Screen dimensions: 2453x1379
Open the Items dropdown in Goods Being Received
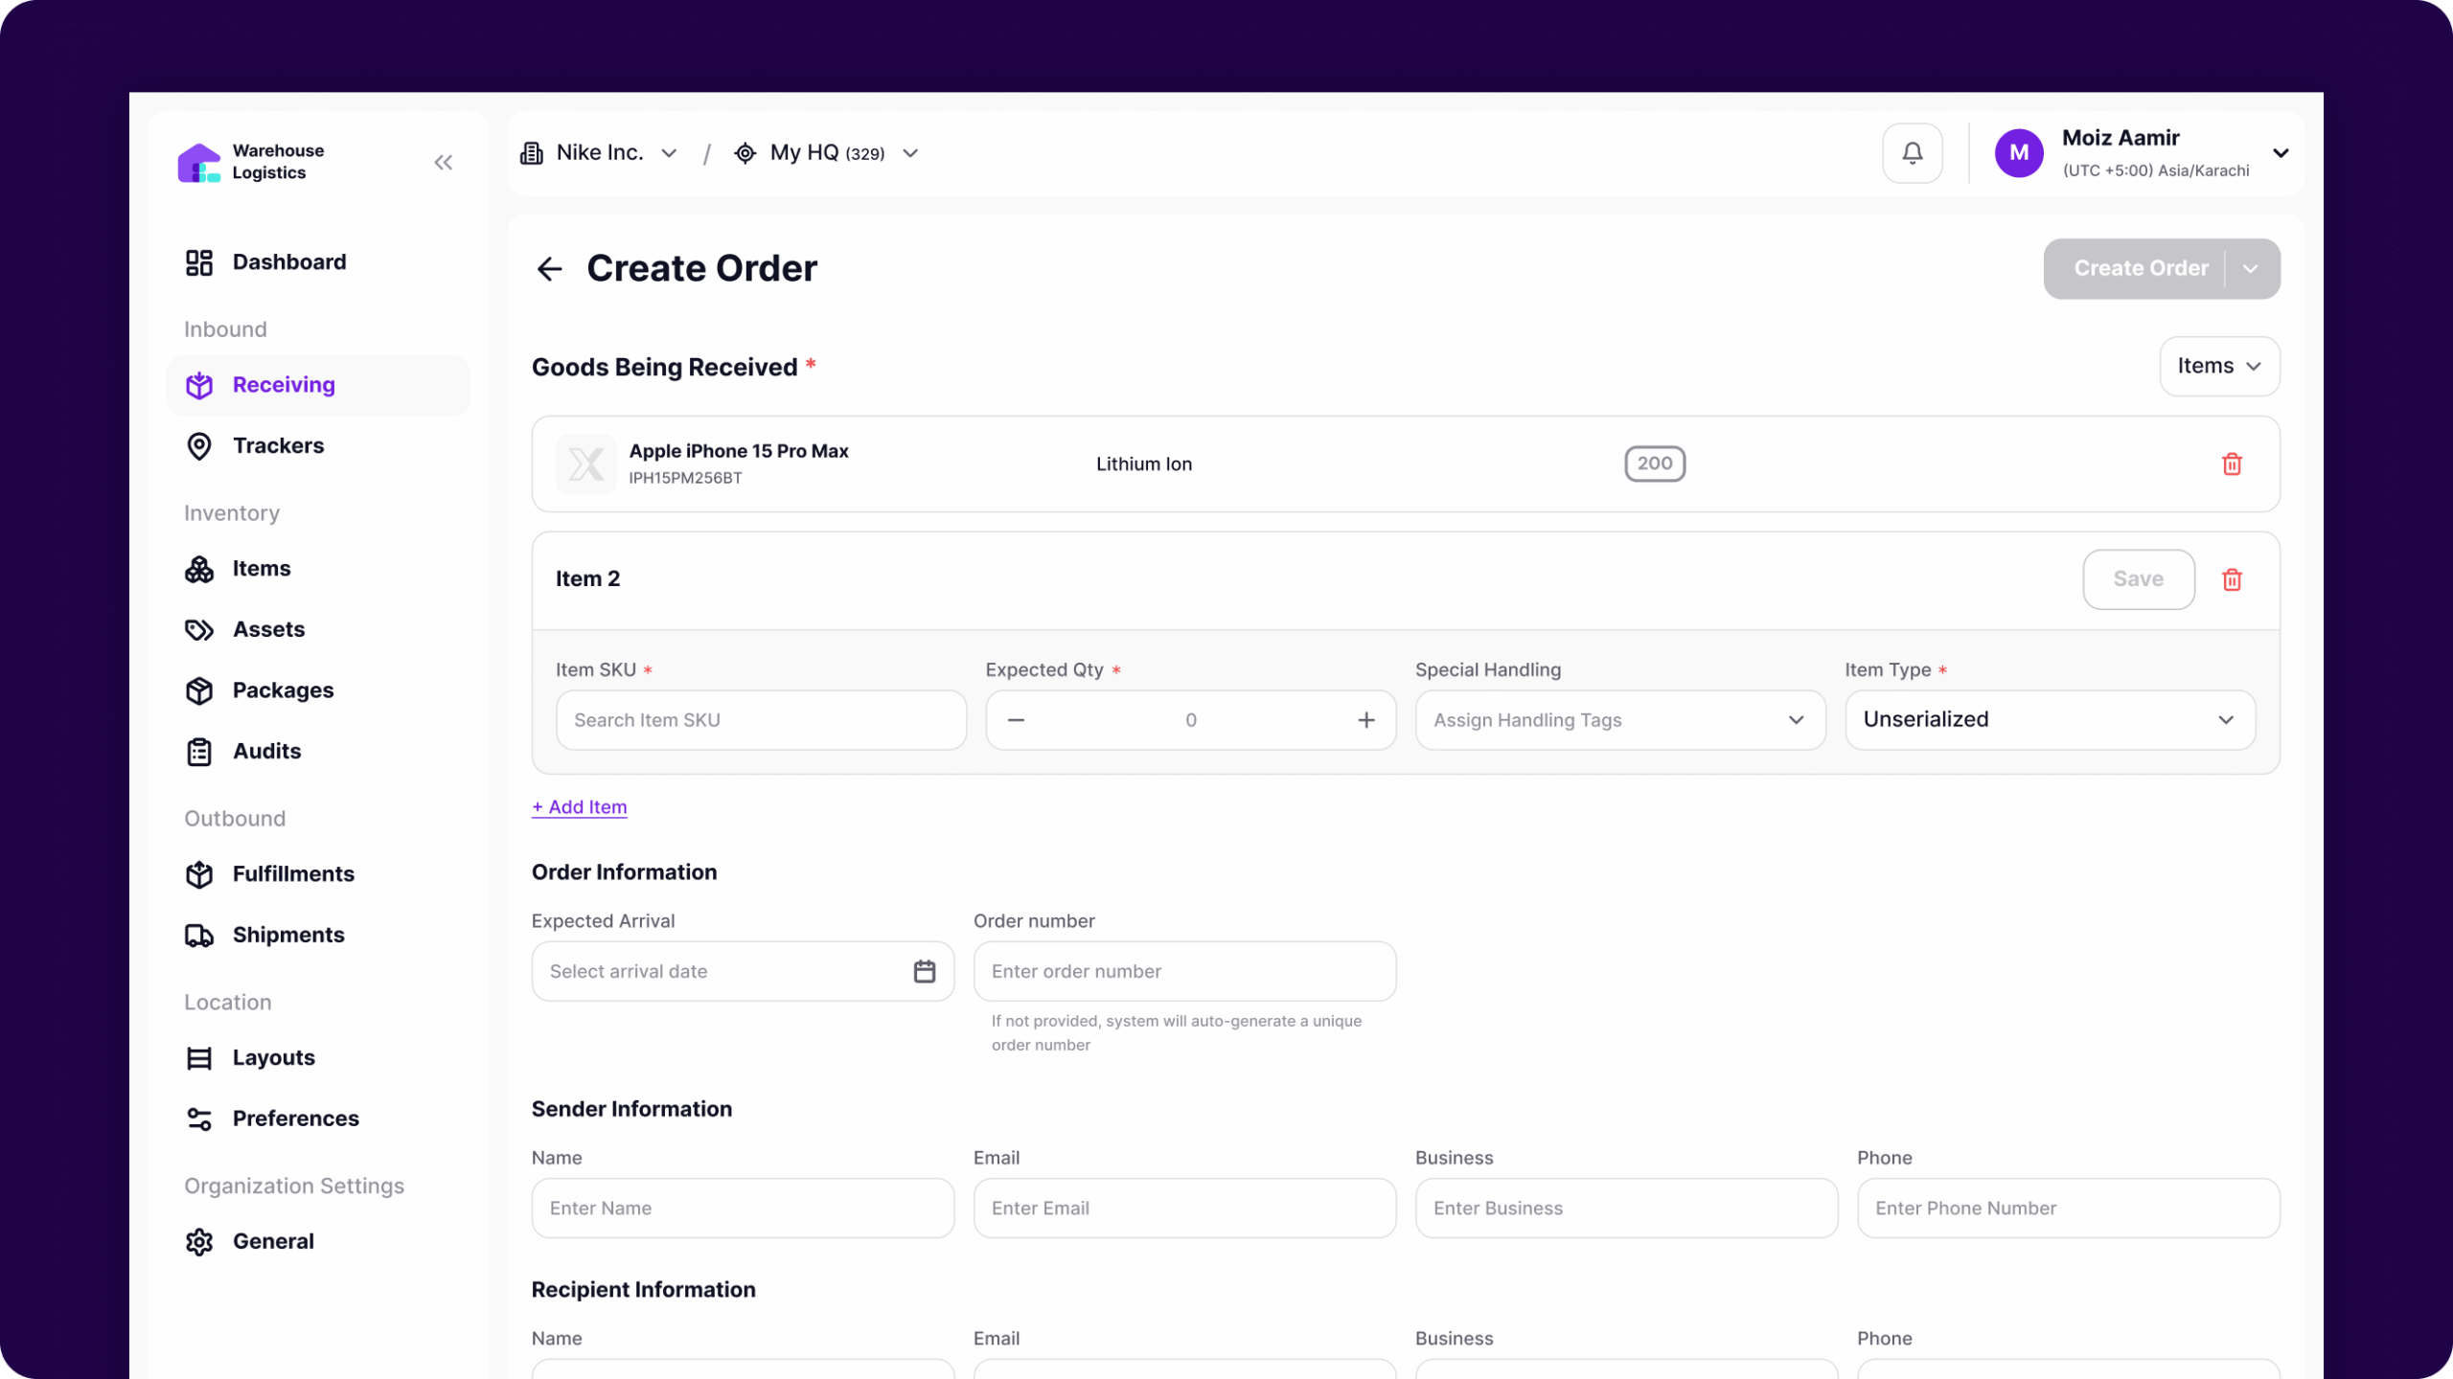[2219, 366]
